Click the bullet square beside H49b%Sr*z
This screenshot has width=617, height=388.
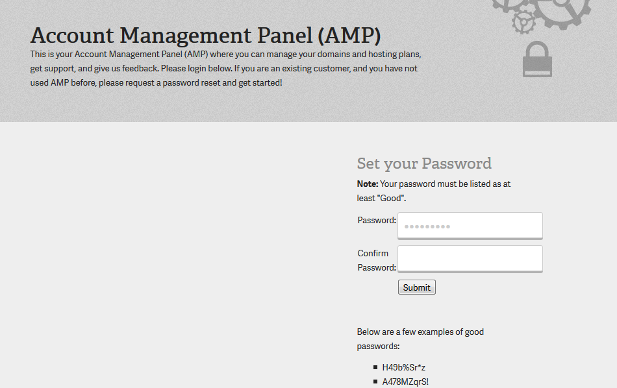375,367
